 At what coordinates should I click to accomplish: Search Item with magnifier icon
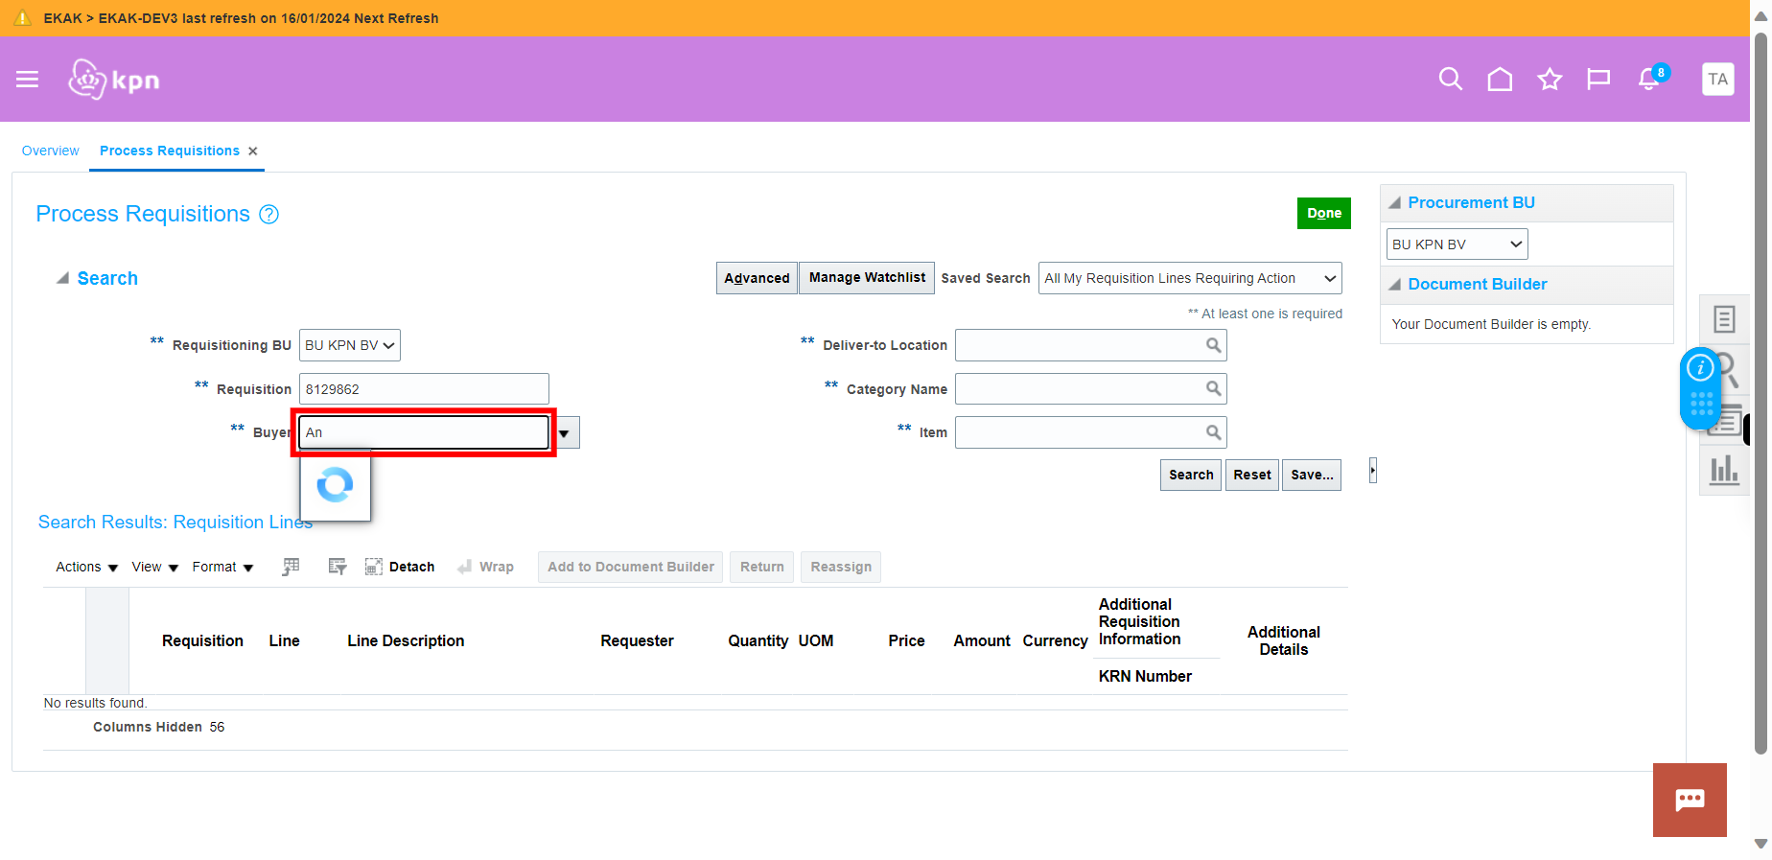click(x=1213, y=432)
